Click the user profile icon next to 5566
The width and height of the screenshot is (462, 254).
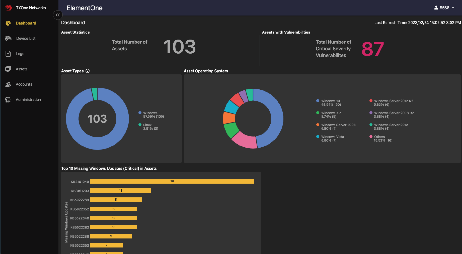coord(436,8)
